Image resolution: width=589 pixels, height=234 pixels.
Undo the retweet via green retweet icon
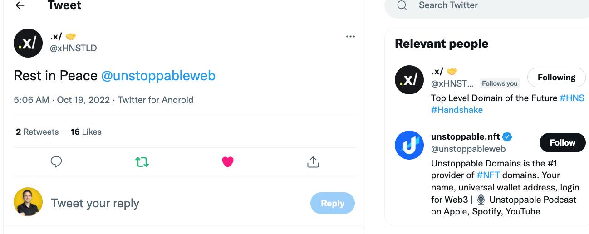142,162
